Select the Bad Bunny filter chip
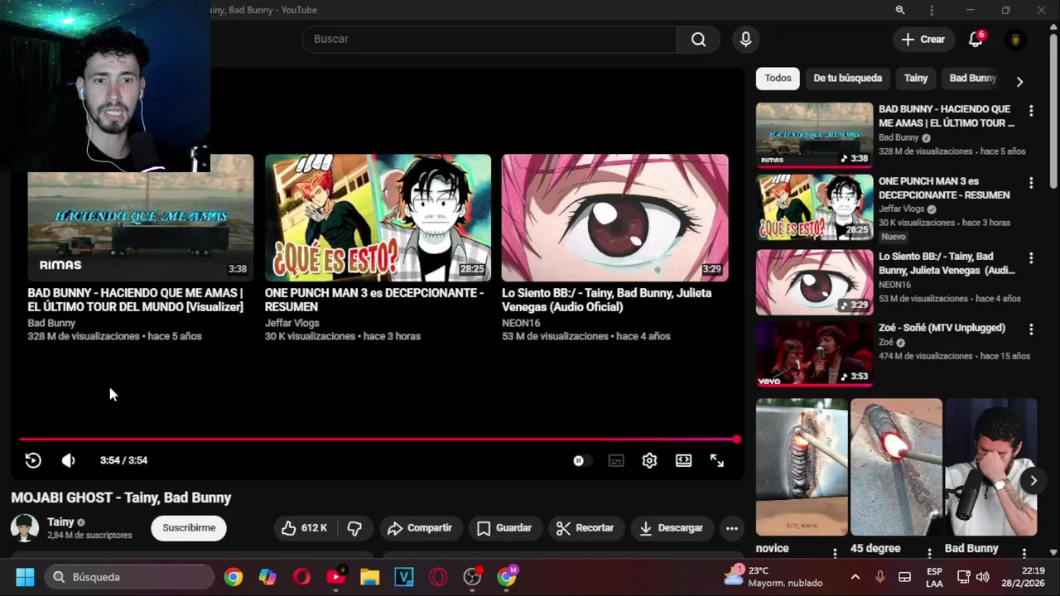 point(973,78)
